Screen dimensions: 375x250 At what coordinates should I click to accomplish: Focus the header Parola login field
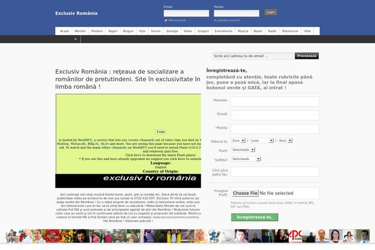pos(236,13)
